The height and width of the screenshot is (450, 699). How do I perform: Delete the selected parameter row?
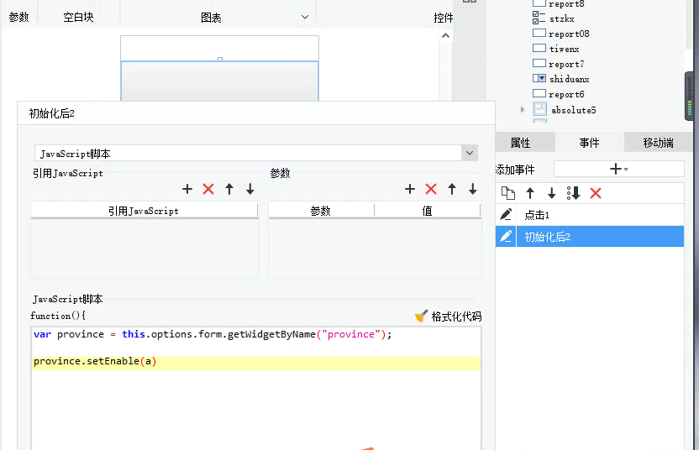pos(431,189)
